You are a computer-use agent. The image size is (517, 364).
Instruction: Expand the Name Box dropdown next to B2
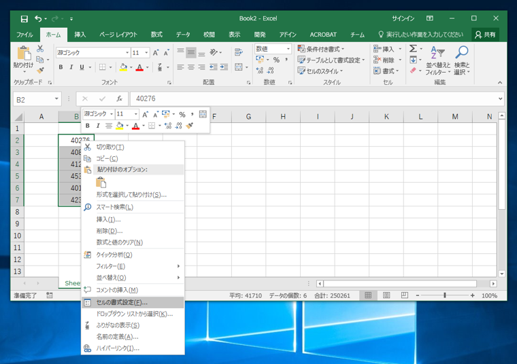[x=56, y=98]
